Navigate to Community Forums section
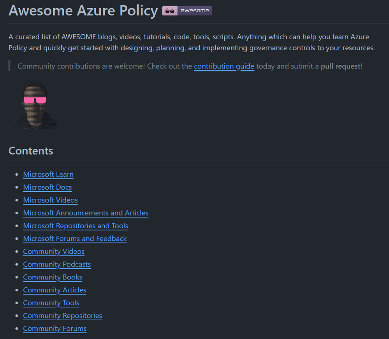 pyautogui.click(x=55, y=329)
